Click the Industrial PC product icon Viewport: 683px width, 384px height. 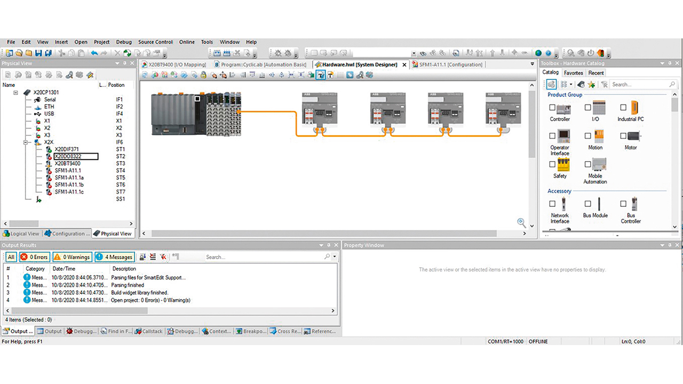coord(634,107)
